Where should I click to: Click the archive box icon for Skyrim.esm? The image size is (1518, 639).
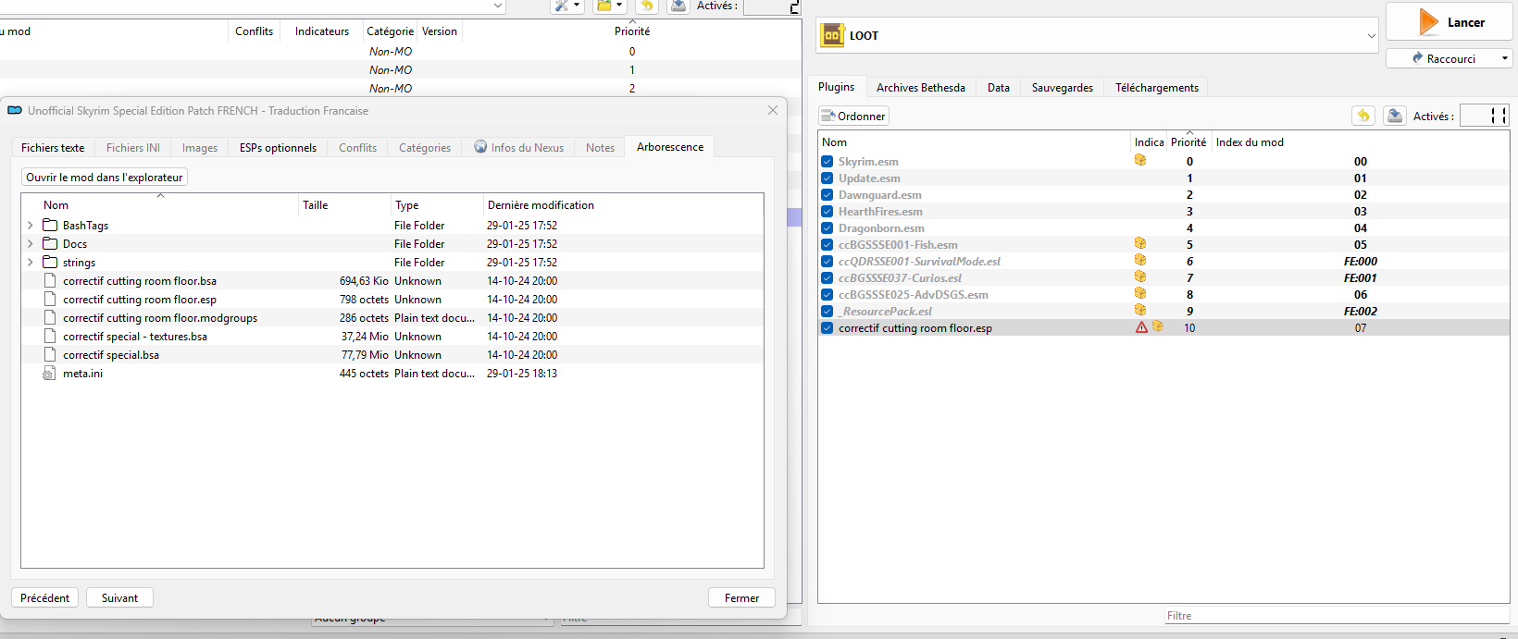tap(1140, 160)
